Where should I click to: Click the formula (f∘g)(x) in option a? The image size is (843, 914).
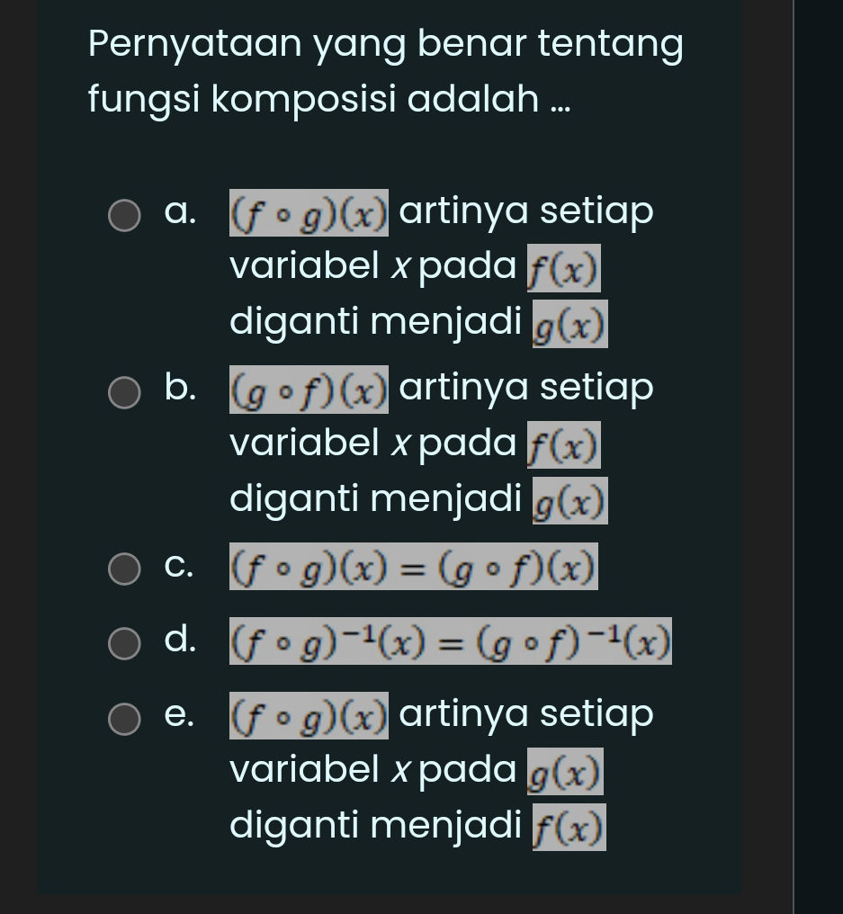309,213
